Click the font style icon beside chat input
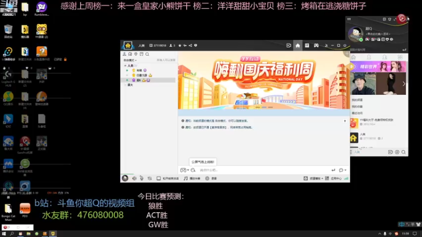This screenshot has height=237, width=422. click(193, 170)
